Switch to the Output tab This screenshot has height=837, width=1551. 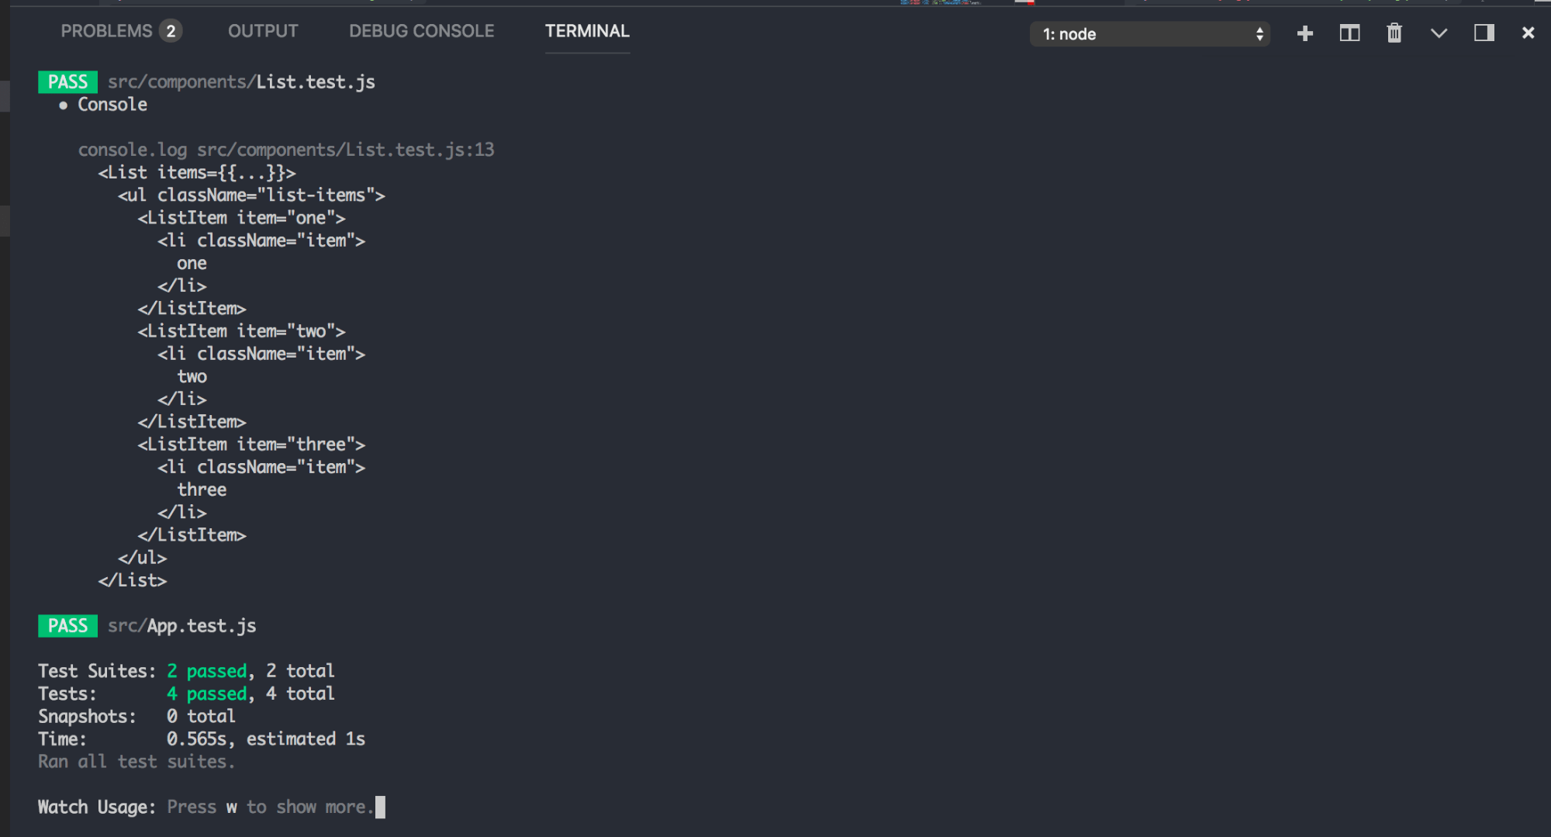coord(263,31)
